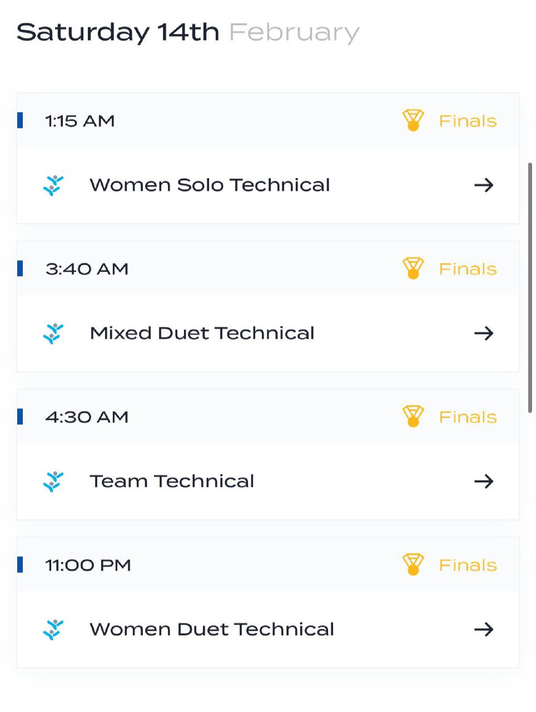Click the vertical scrollbar on the right edge
Image resolution: width=536 pixels, height=712 pixels.
pos(530,287)
